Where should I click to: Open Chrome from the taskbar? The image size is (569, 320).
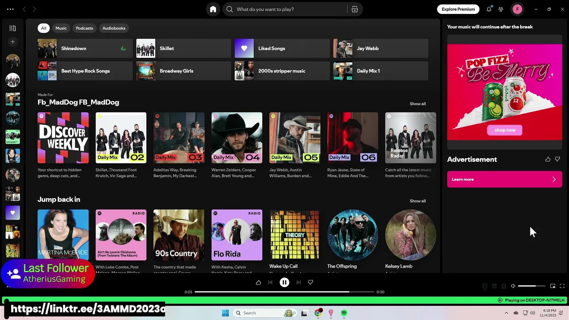point(317,313)
